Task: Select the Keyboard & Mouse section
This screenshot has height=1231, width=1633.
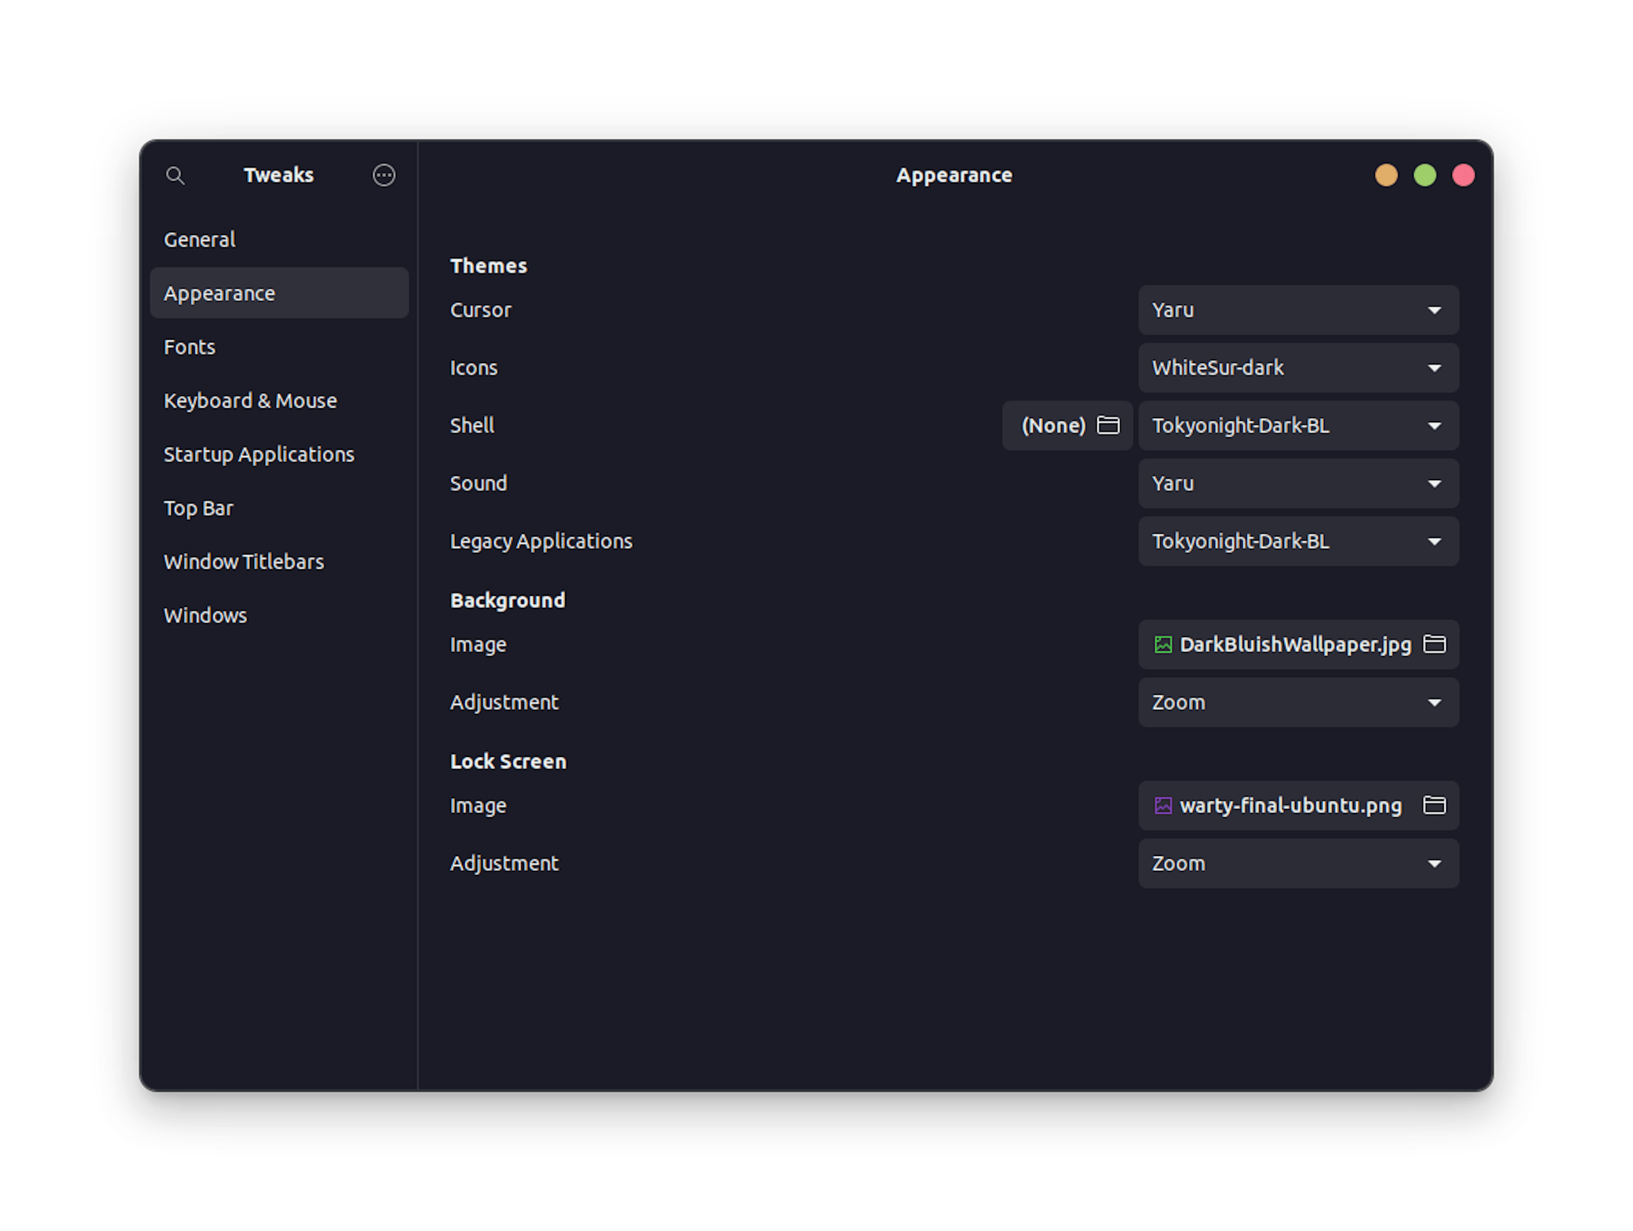Action: coord(251,400)
